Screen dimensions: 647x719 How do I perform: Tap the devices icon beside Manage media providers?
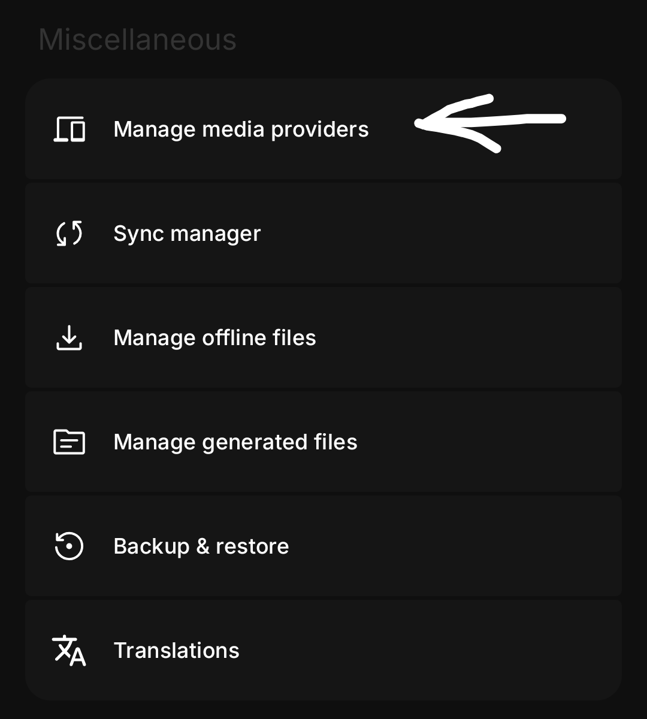(69, 129)
